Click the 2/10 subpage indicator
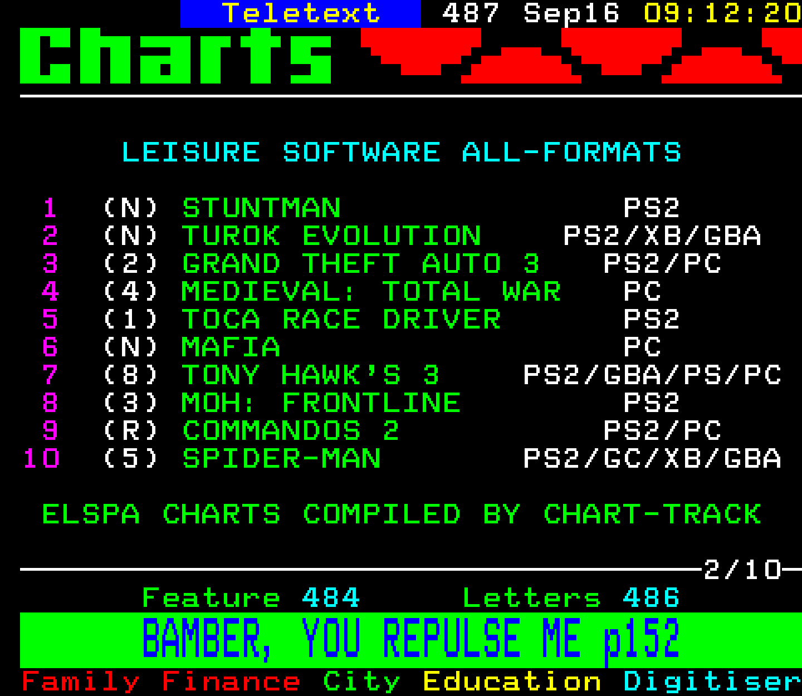The image size is (802, 696). coord(742,570)
